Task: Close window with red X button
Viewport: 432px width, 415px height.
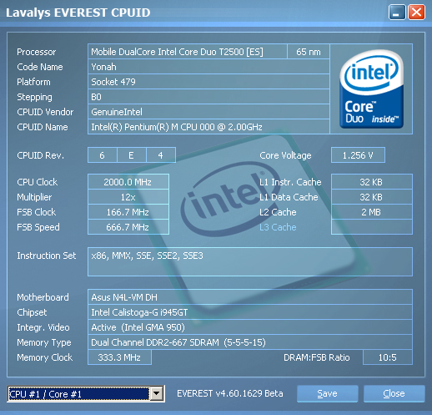Action: [x=416, y=13]
